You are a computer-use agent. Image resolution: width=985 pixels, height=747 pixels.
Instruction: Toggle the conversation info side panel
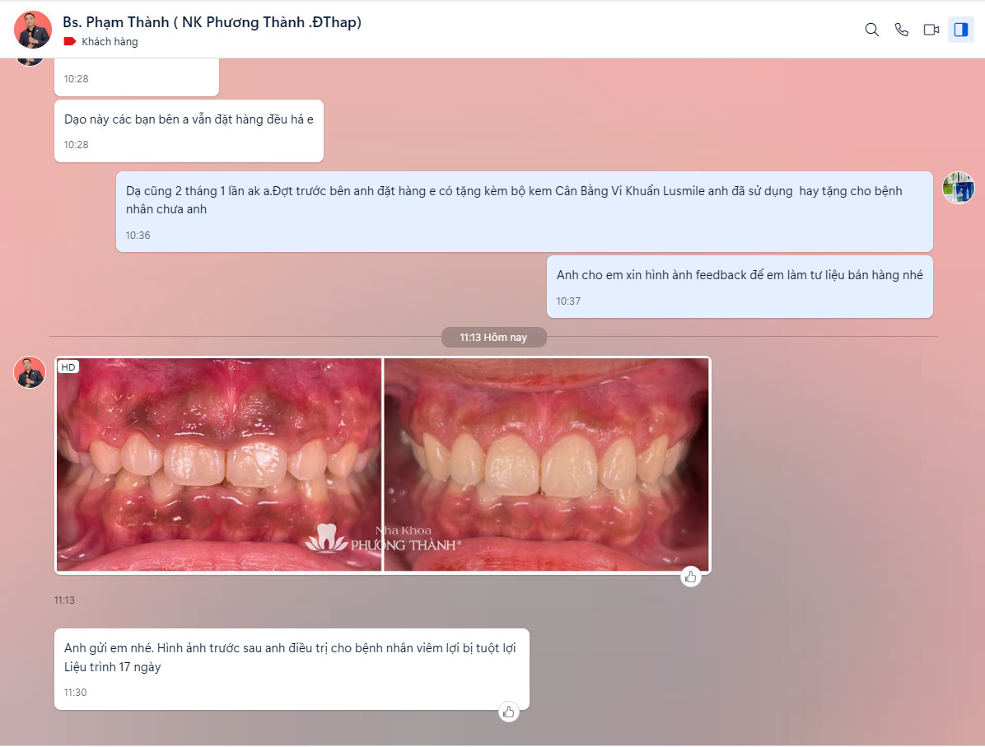click(x=960, y=30)
